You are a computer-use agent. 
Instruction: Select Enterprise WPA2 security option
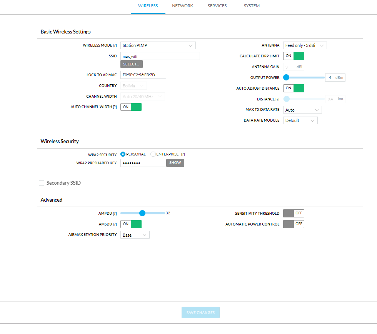pos(153,154)
